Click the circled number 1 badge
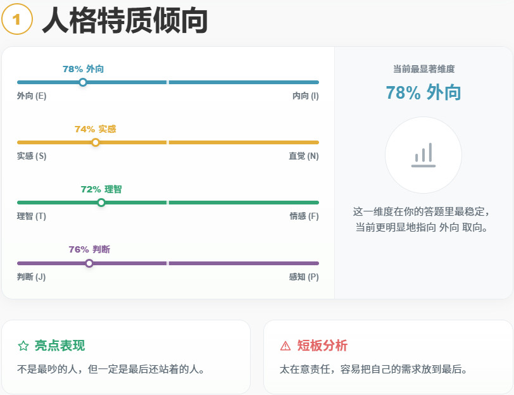This screenshot has width=514, height=395. pos(16,20)
